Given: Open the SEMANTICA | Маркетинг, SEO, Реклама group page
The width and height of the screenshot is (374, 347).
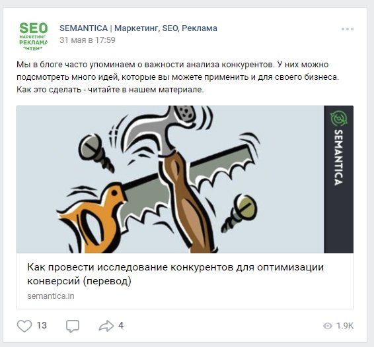Looking at the screenshot, I should [x=138, y=28].
